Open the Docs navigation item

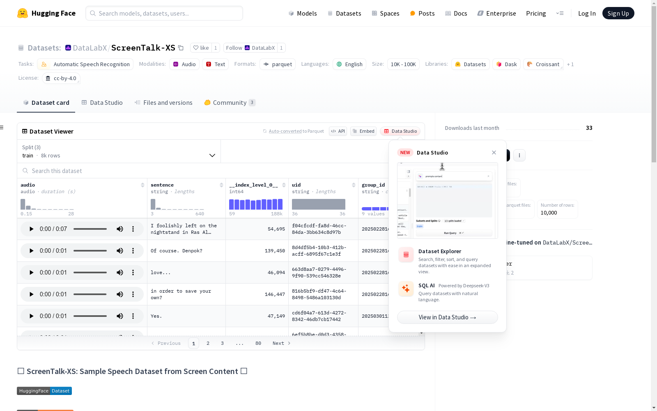point(456,13)
